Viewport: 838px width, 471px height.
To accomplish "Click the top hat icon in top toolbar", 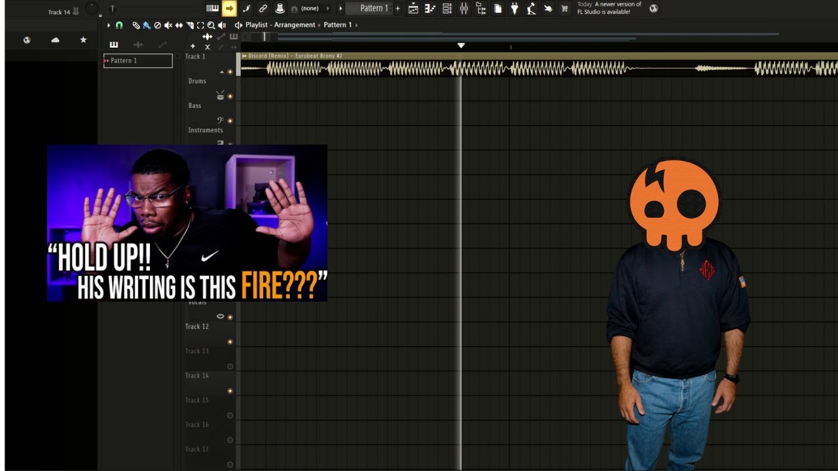I will click(x=280, y=9).
